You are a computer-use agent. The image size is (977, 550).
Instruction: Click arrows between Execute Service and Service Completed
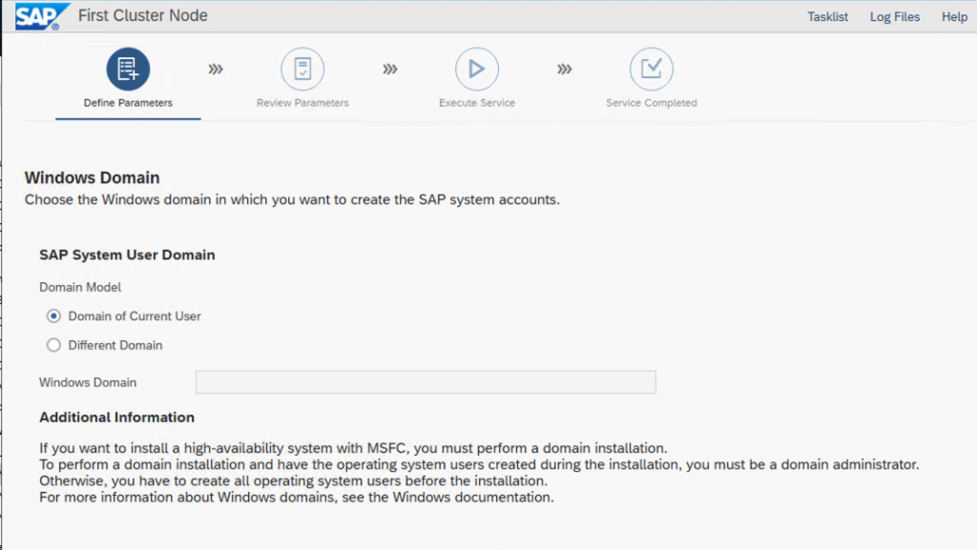(565, 69)
